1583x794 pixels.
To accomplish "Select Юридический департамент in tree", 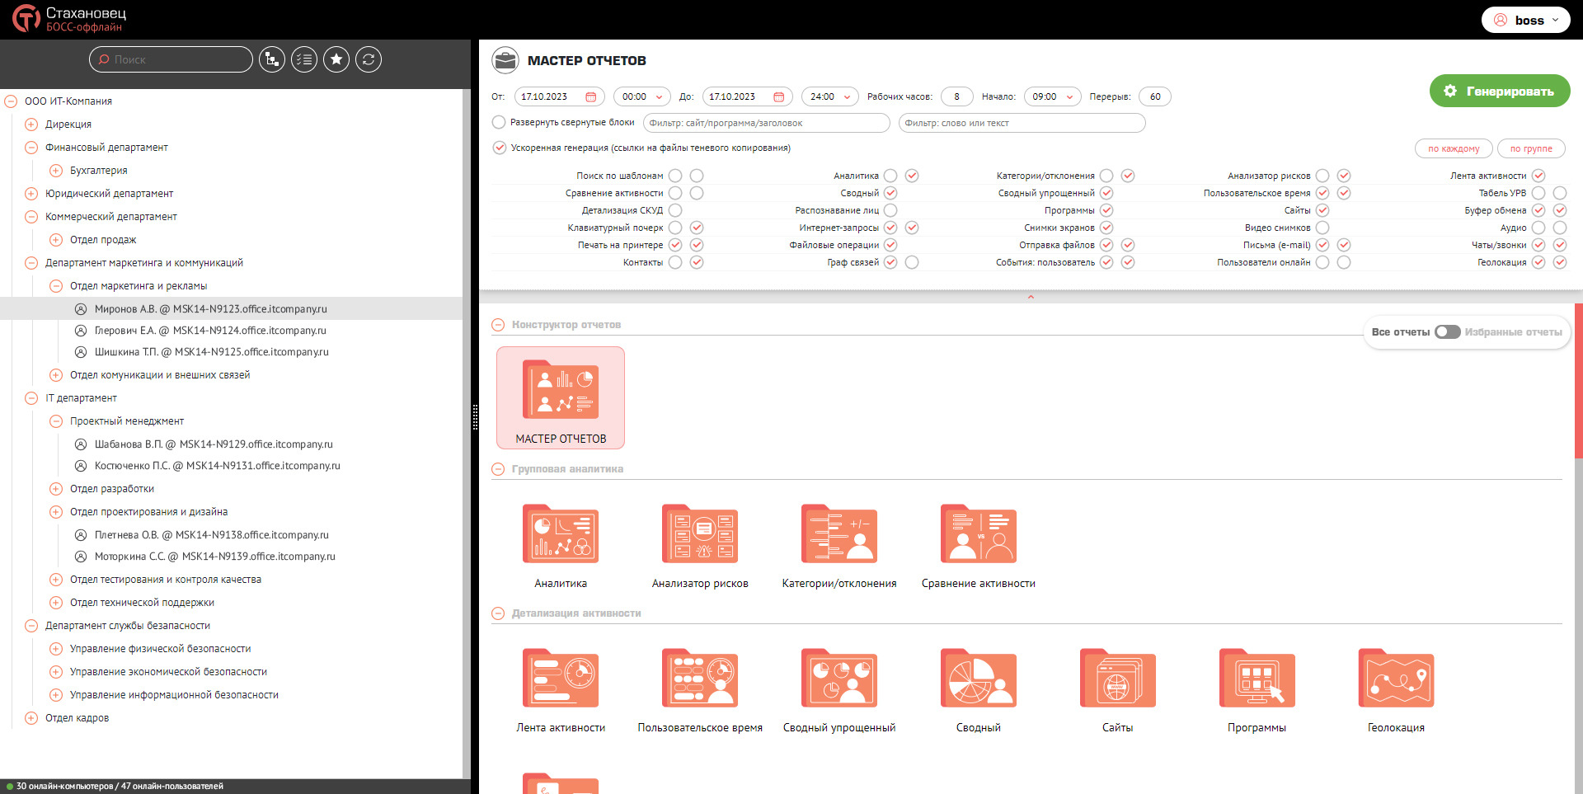I will click(109, 194).
